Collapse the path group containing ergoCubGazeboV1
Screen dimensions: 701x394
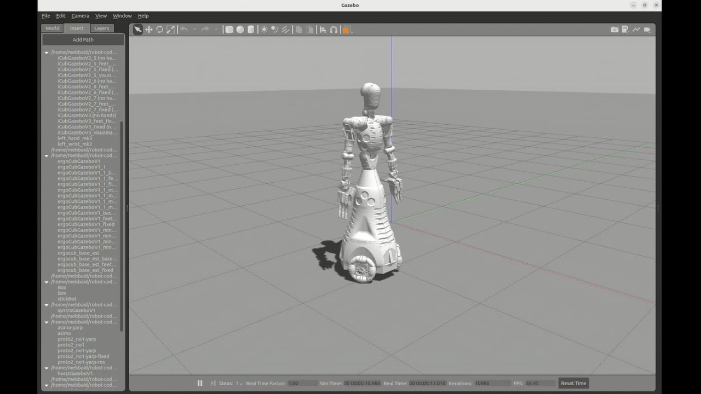[x=47, y=156]
